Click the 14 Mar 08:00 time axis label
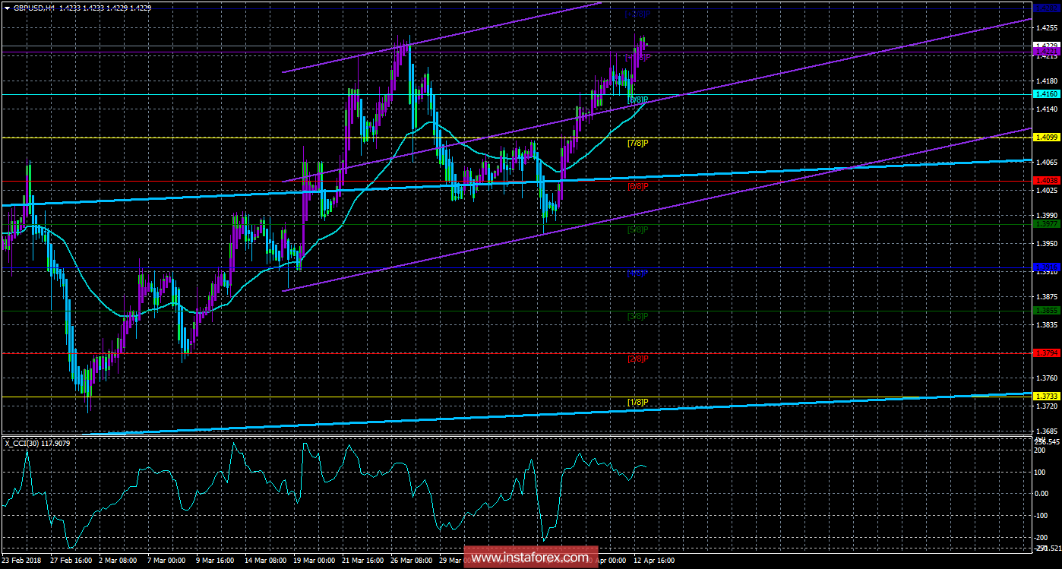Viewport: 1062px width, 569px height. click(267, 559)
